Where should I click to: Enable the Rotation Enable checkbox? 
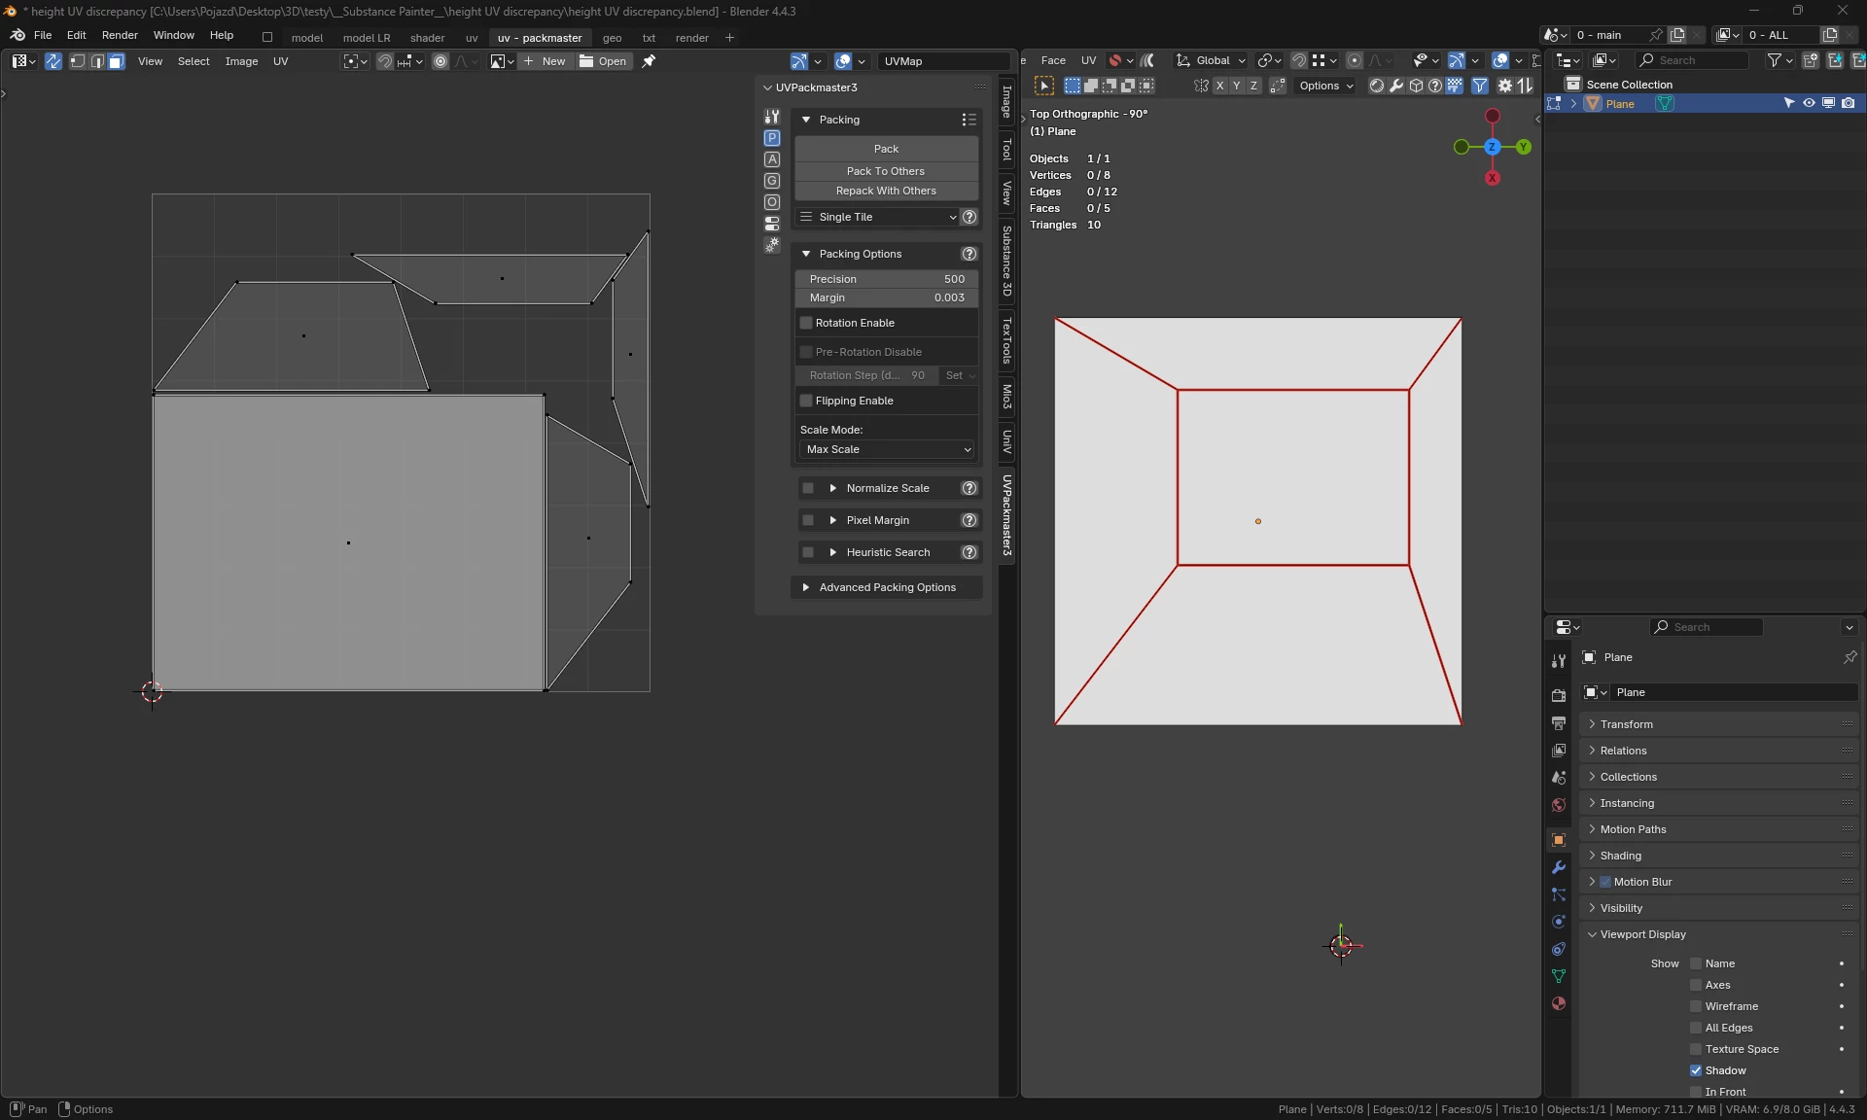click(x=806, y=323)
